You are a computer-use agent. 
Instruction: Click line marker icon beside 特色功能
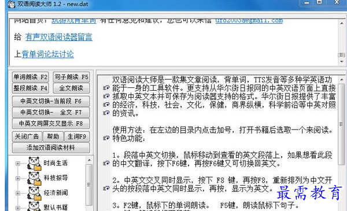106,138
